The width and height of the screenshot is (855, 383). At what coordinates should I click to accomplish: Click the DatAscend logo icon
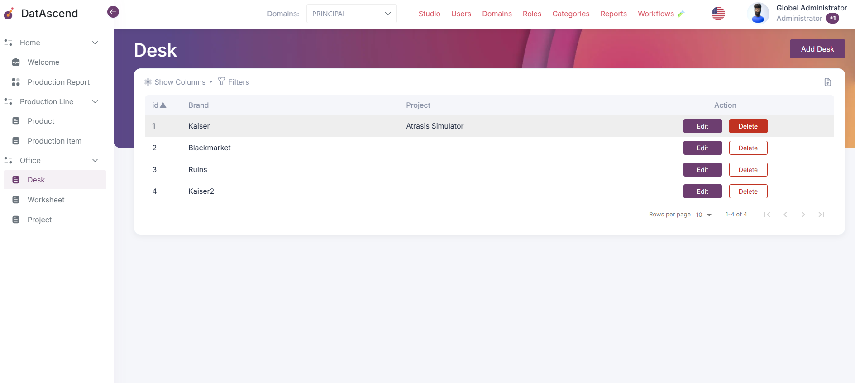(9, 14)
